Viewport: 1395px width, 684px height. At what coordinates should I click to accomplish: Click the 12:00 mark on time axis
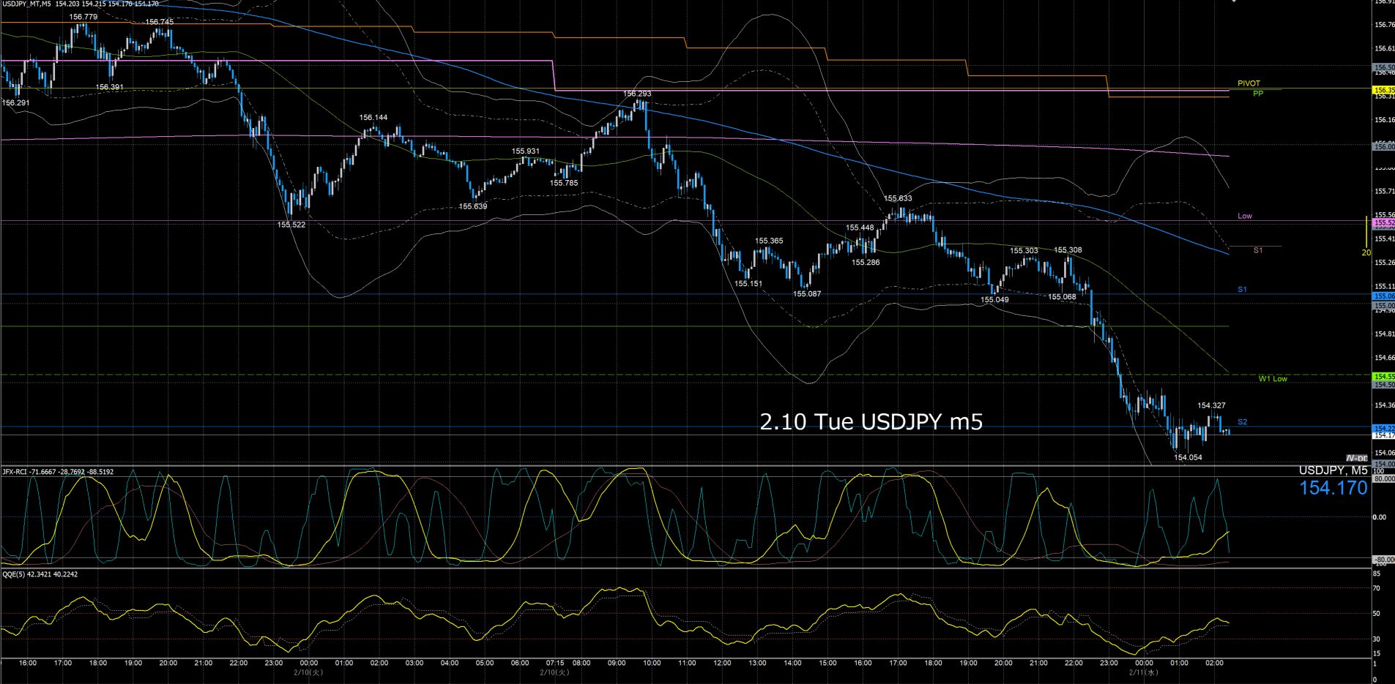pos(722,663)
